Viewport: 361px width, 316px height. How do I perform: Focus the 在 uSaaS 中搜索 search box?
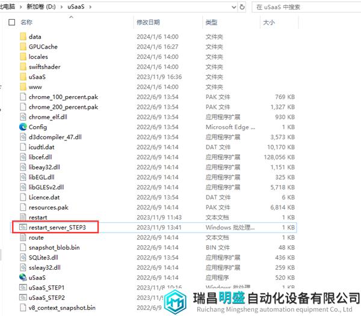click(306, 7)
